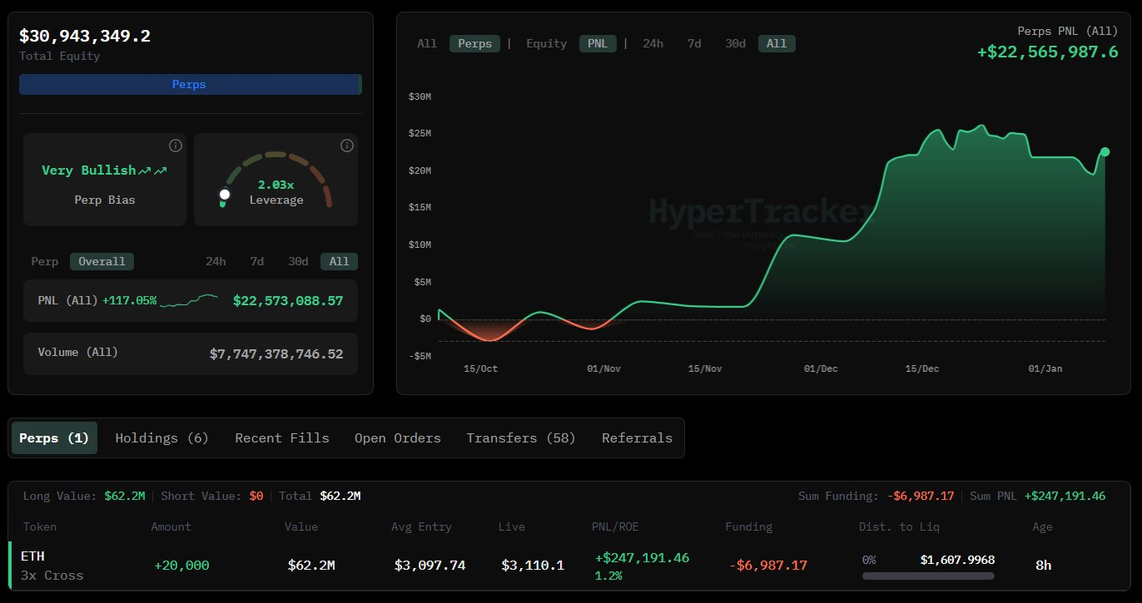
Task: Click the Very Bullish trend arrows icon
Action: [x=152, y=171]
